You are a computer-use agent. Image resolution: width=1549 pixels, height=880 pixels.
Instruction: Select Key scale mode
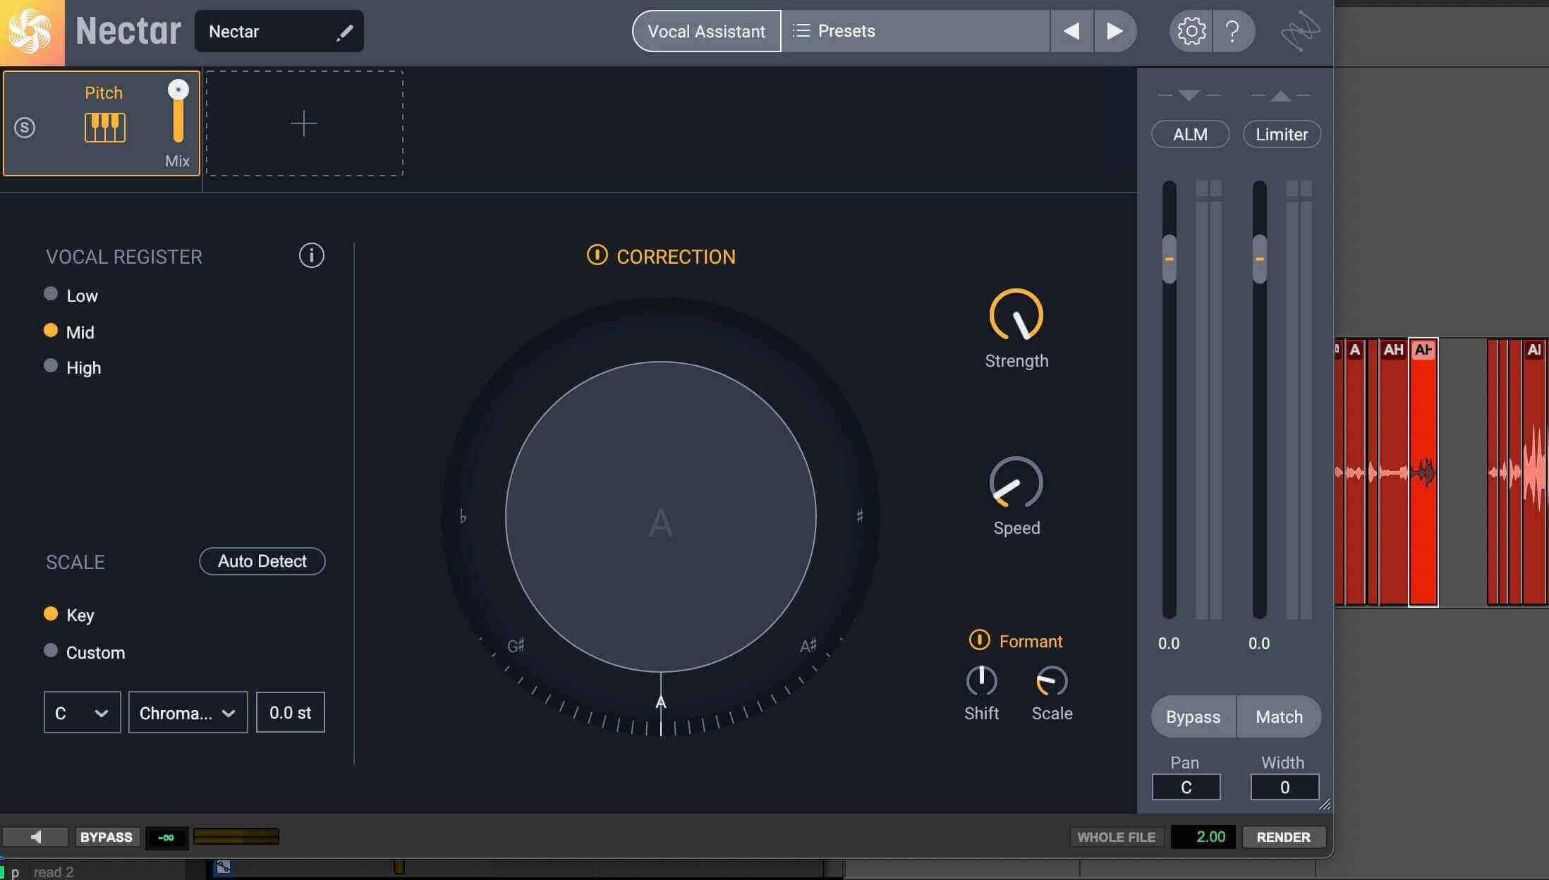point(50,614)
